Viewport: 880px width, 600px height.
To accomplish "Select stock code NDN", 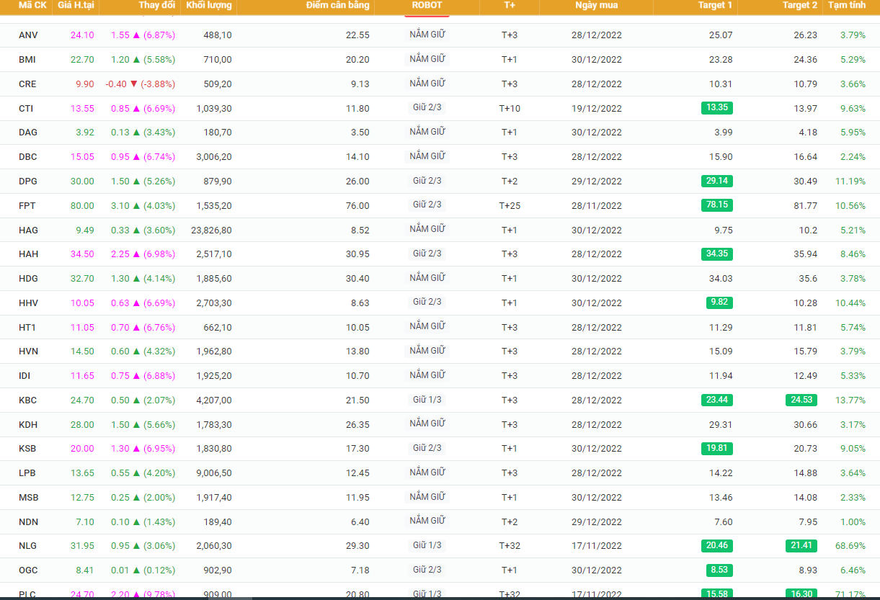I will (29, 522).
